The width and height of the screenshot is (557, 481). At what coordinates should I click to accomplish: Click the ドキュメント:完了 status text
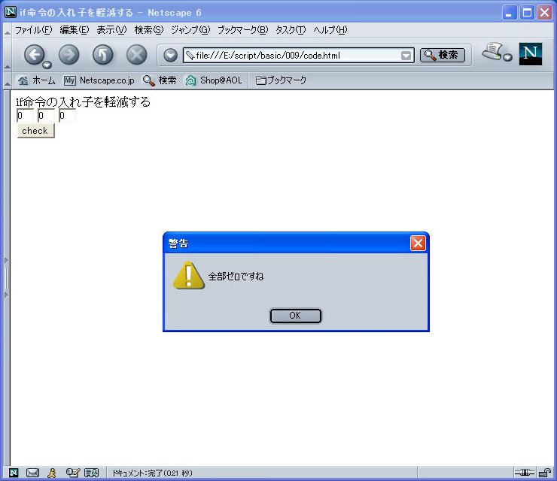pos(152,473)
